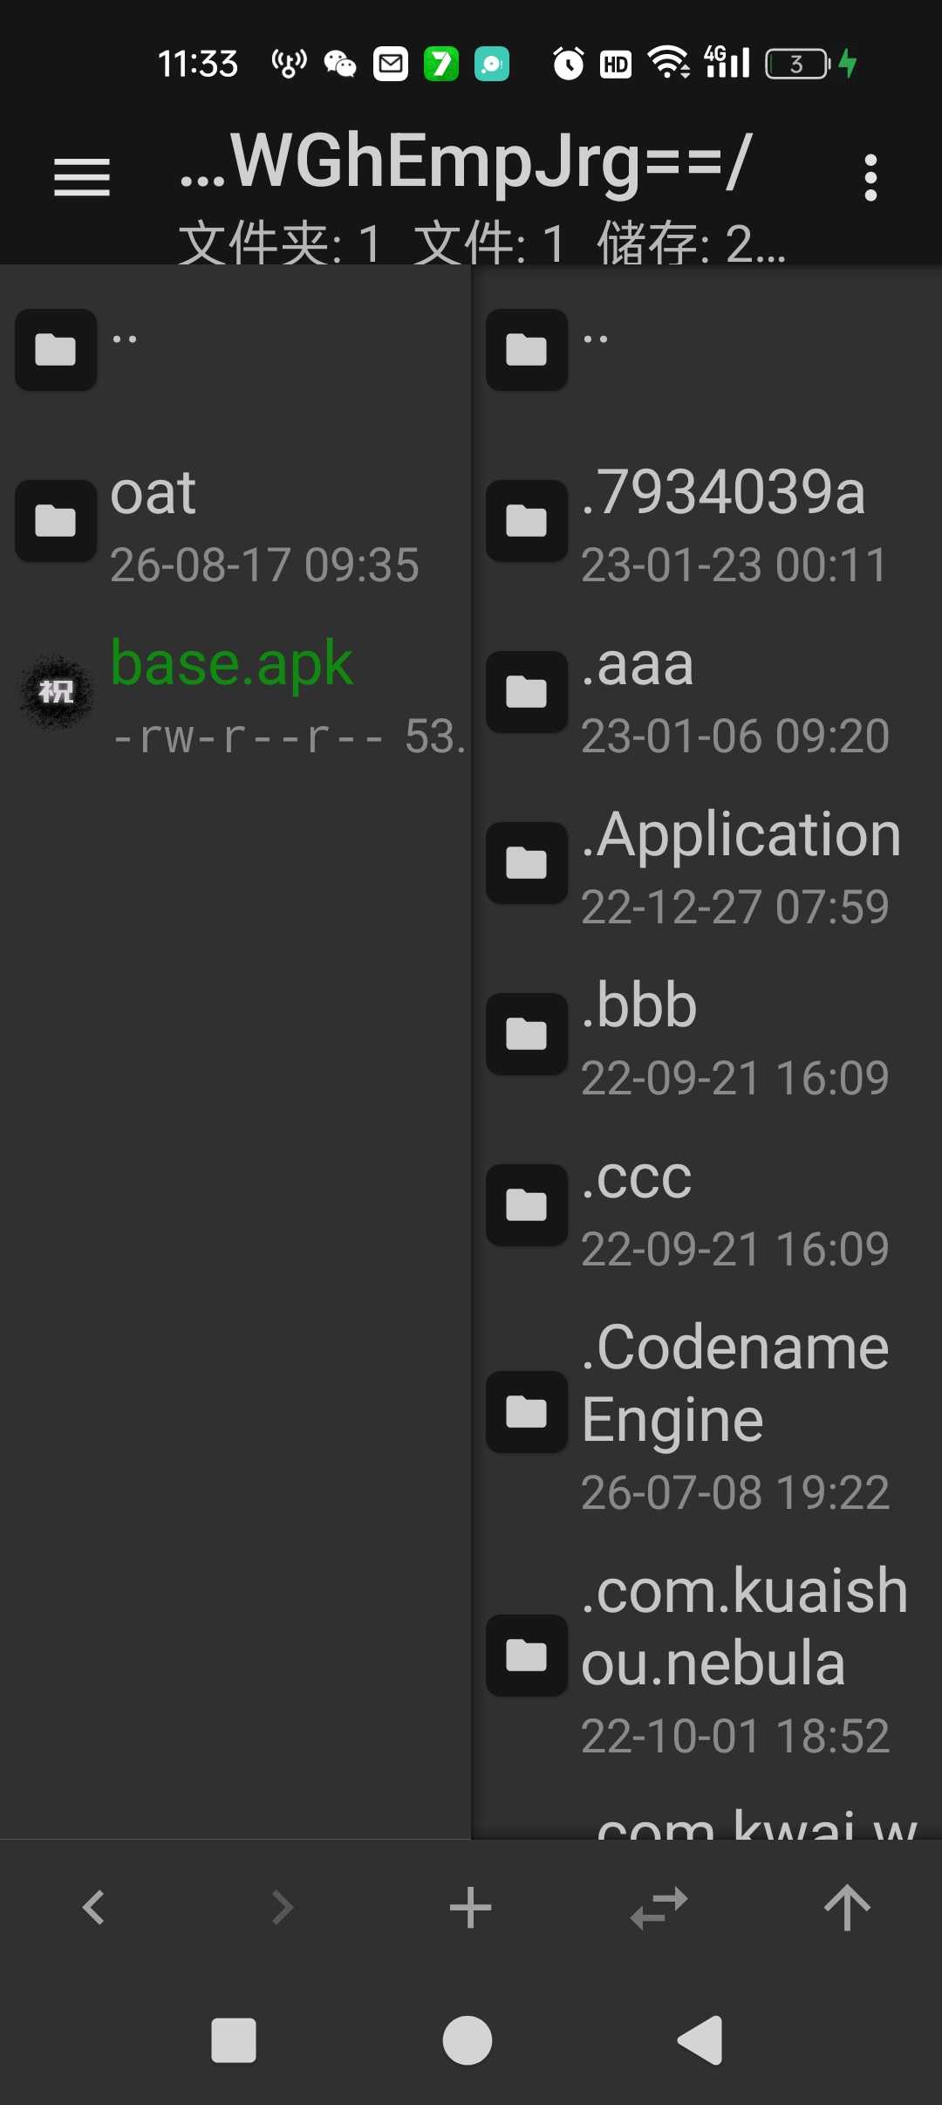
Task: Open the .bbb folder
Action: (x=707, y=1035)
